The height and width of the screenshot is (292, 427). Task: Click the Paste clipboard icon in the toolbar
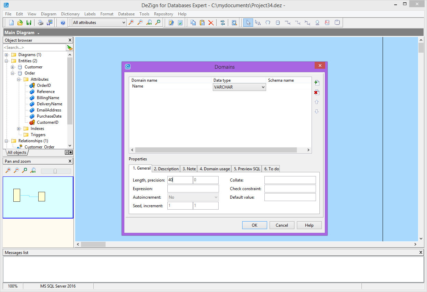202,23
